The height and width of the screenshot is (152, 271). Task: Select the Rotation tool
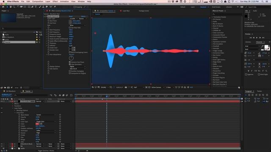point(18,7)
